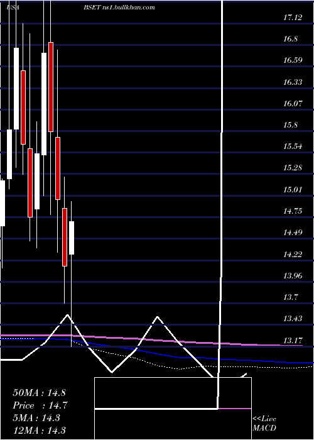Click the 12MA : 14.3 readout
This screenshot has height=440, width=314.
pos(39,431)
